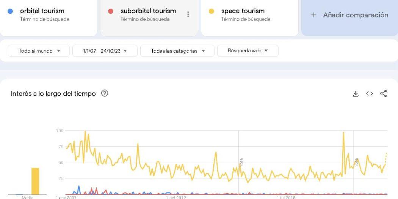Select the red suborbital tourism color dot

point(110,11)
